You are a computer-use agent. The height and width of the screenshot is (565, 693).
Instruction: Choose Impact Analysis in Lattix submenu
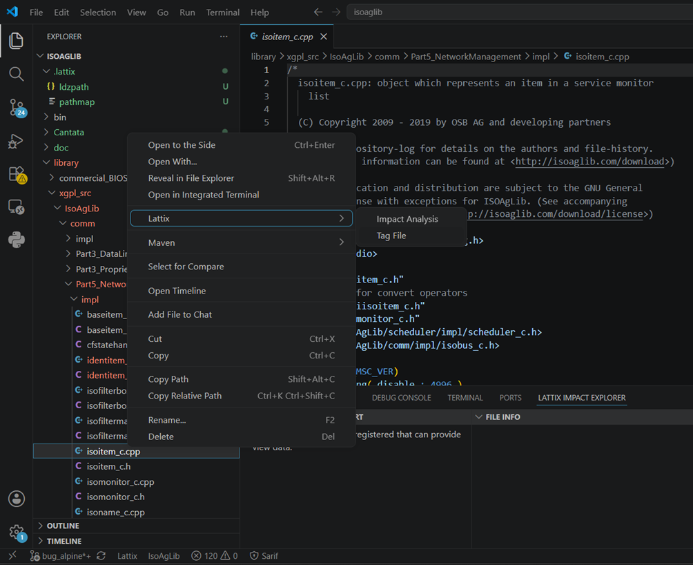click(411, 219)
